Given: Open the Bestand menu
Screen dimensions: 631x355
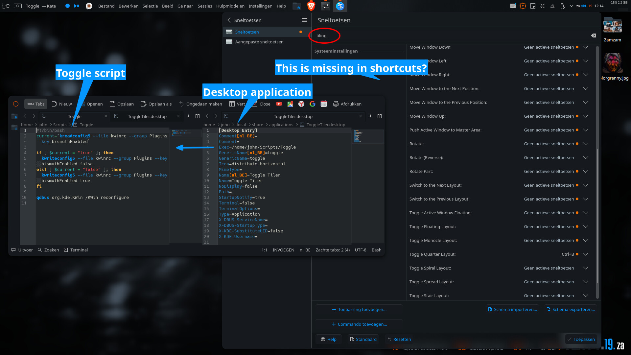Looking at the screenshot, I should pyautogui.click(x=106, y=6).
